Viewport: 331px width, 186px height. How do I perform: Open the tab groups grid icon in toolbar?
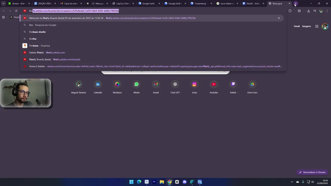299,11
